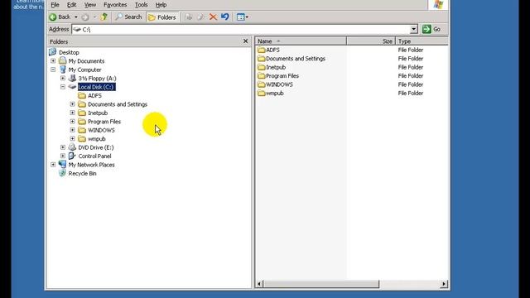The image size is (530, 298).
Task: Expand wmpub node in tree
Action: pos(72,138)
